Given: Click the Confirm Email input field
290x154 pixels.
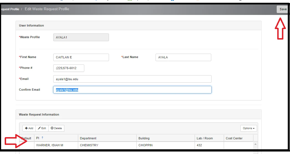Looking at the screenshot, I should click(x=132, y=90).
